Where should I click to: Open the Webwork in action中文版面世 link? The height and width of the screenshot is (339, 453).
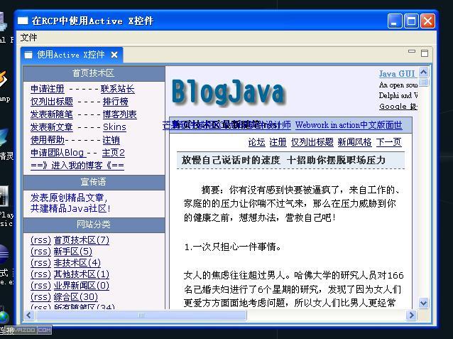pos(349,125)
